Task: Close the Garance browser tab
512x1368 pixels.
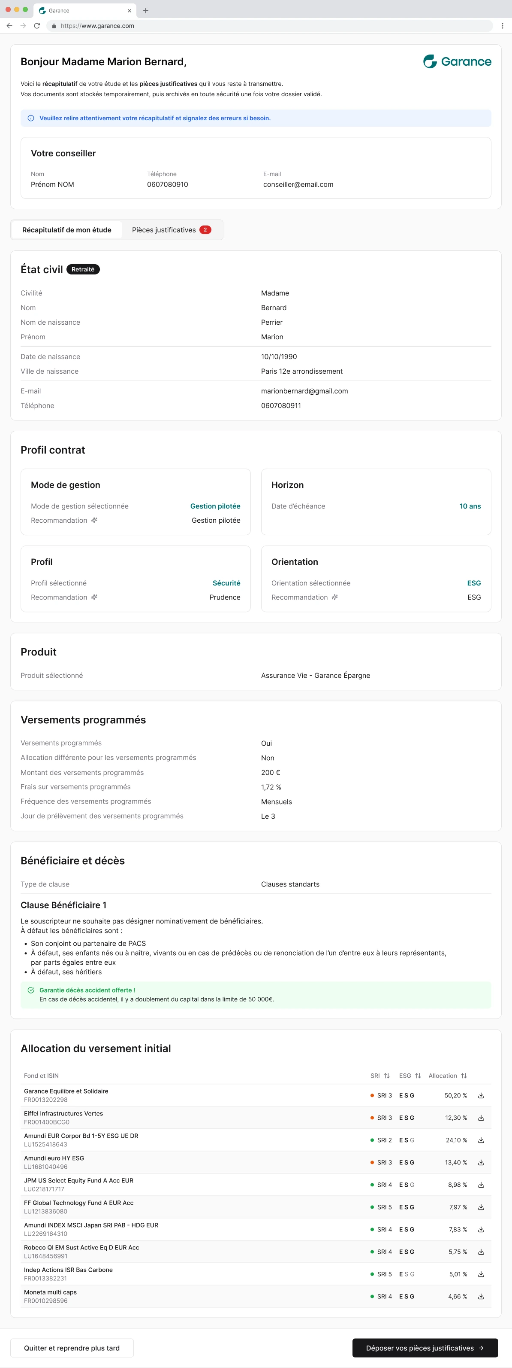Action: (x=130, y=11)
